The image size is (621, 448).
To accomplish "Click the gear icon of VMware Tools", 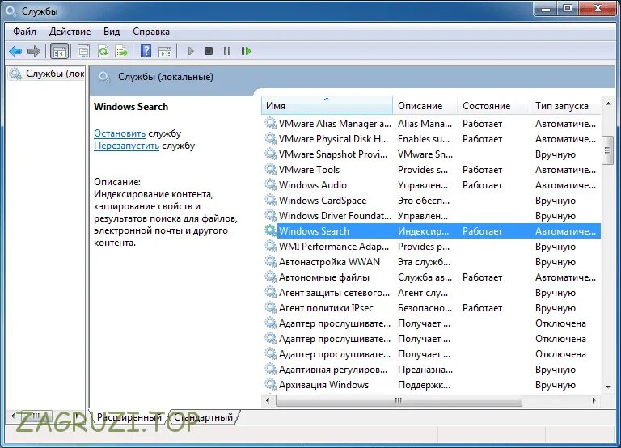I will (271, 170).
